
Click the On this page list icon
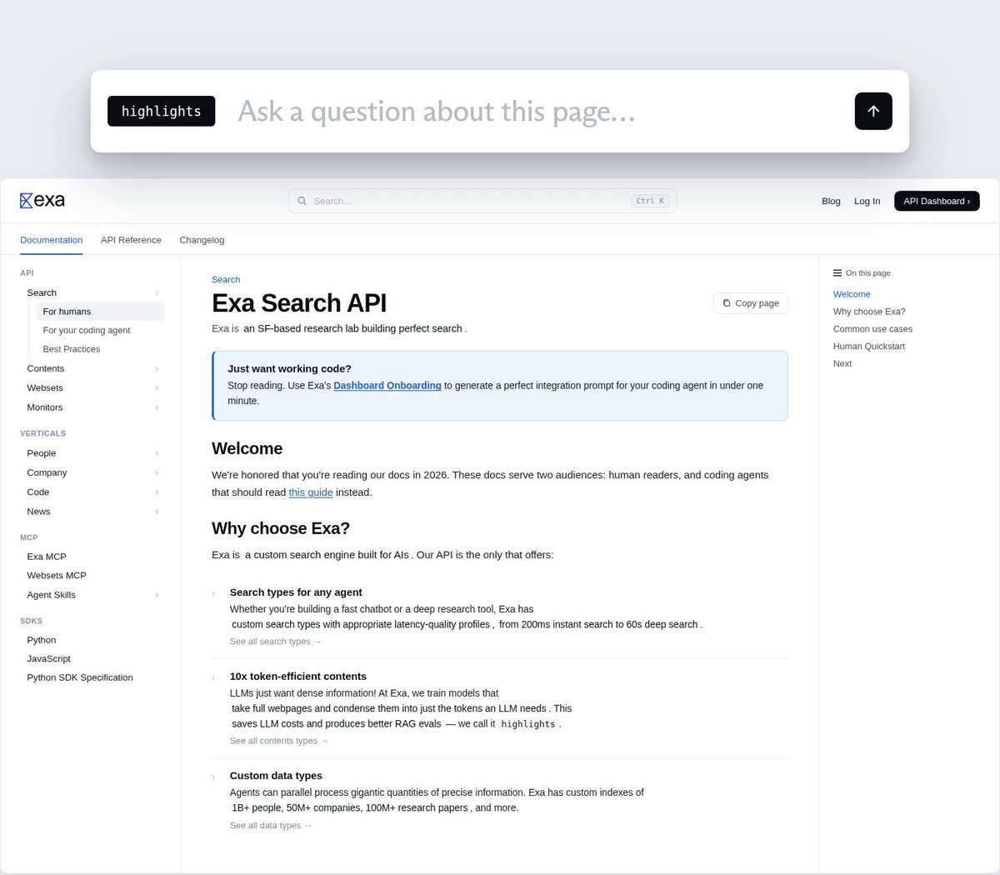837,273
